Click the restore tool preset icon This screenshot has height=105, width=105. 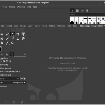click(x=6, y=102)
